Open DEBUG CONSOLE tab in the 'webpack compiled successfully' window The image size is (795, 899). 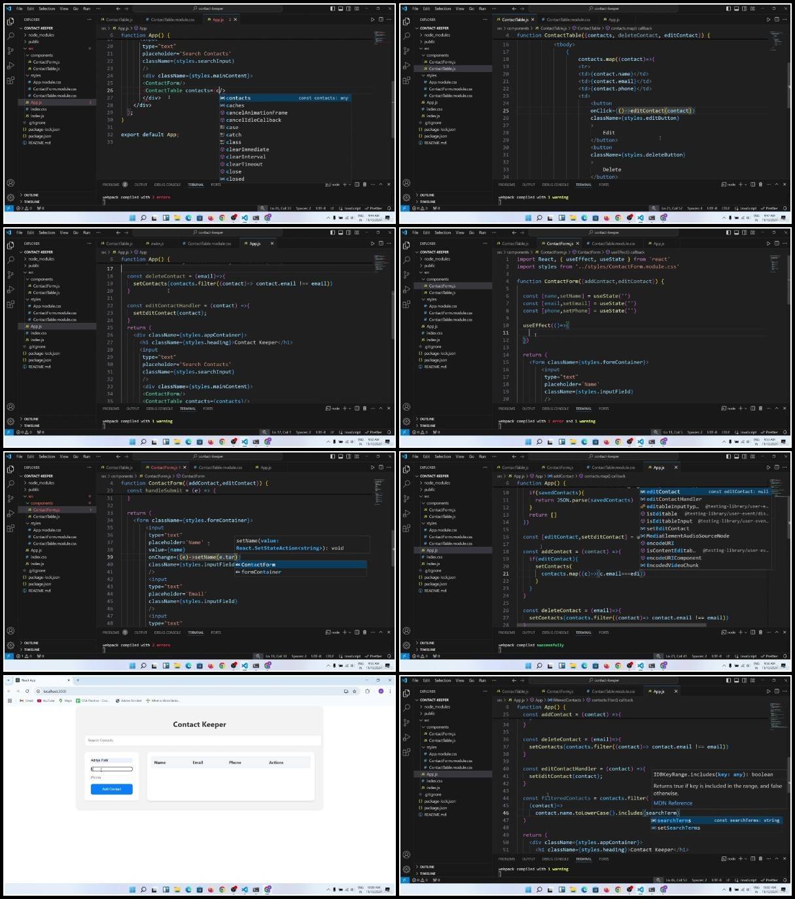click(556, 633)
